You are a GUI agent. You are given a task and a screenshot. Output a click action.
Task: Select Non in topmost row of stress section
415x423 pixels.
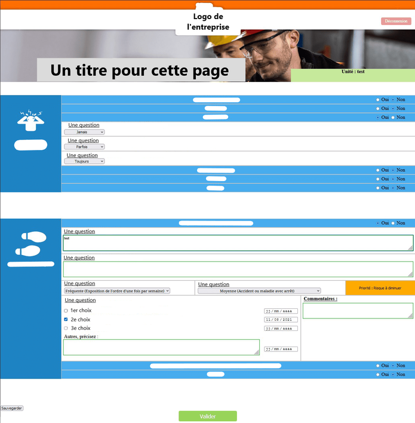[x=393, y=100]
